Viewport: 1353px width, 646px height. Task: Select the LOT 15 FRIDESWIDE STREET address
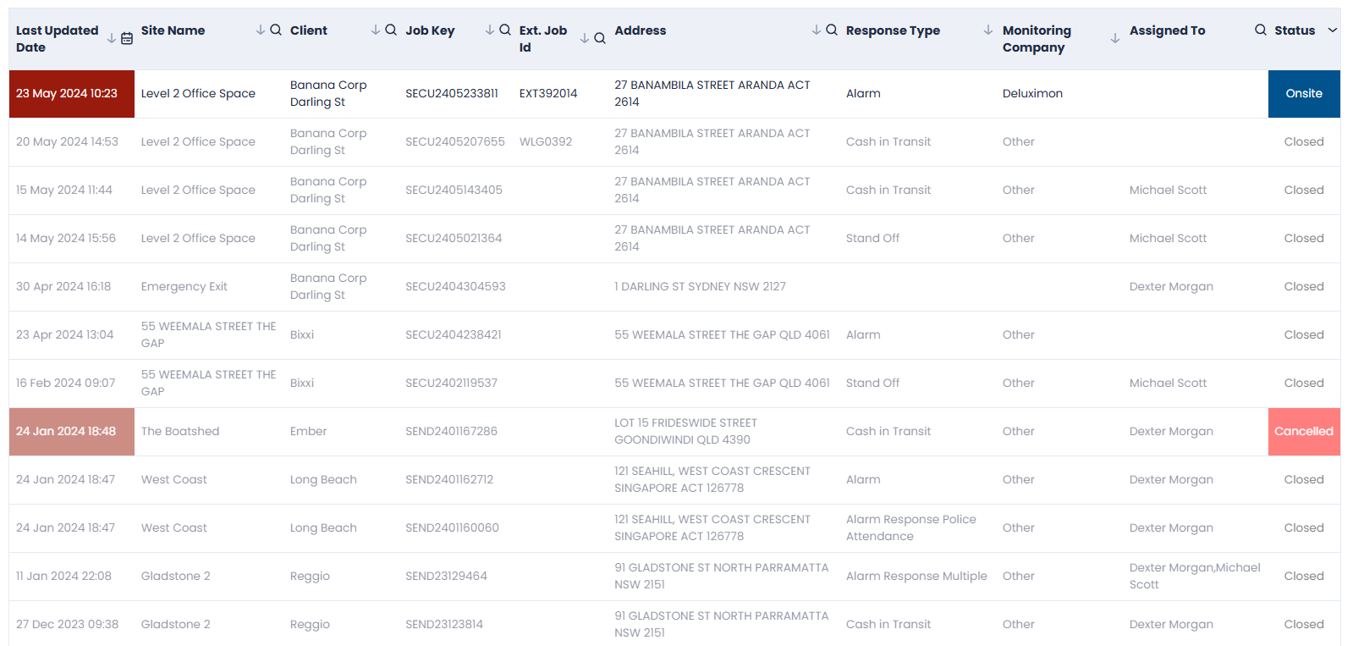[x=685, y=431]
